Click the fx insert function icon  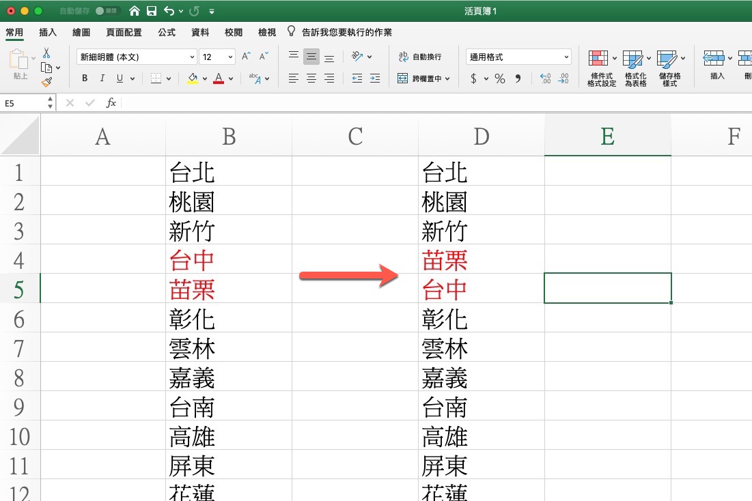coord(111,103)
